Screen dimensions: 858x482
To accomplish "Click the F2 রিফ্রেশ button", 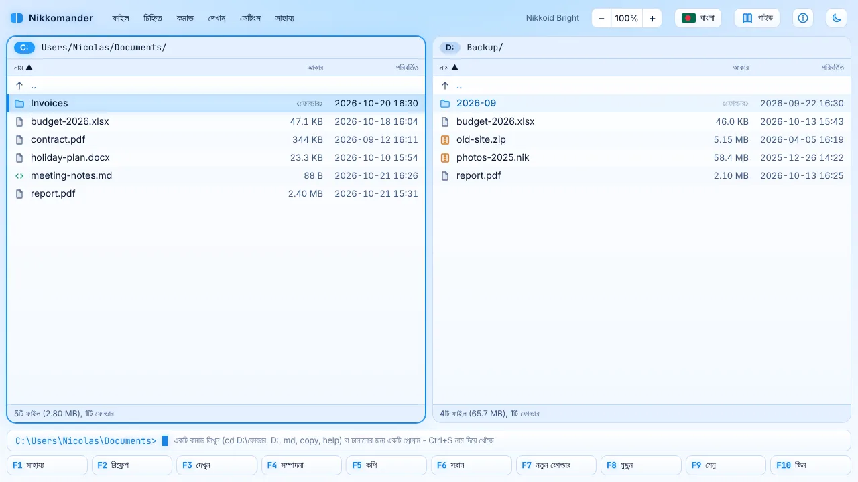I will click(132, 465).
